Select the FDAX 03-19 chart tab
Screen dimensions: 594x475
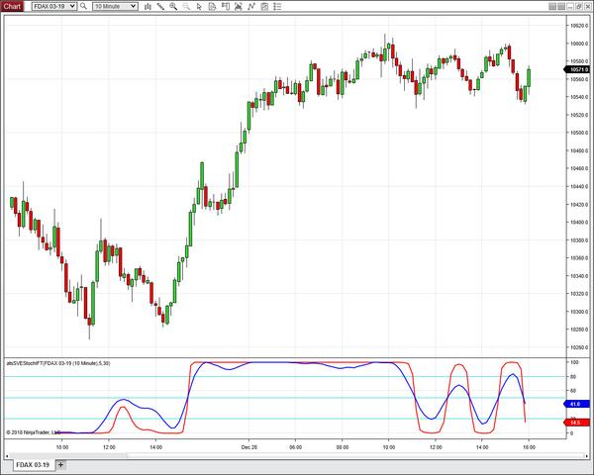33,465
